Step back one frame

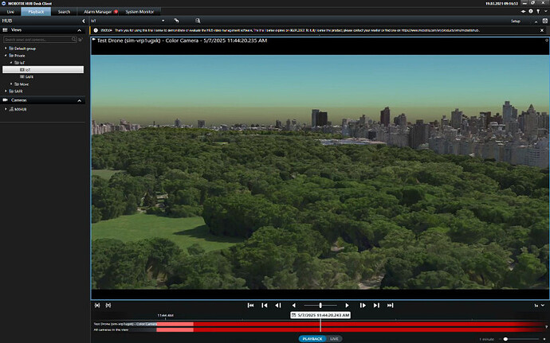[x=278, y=306]
